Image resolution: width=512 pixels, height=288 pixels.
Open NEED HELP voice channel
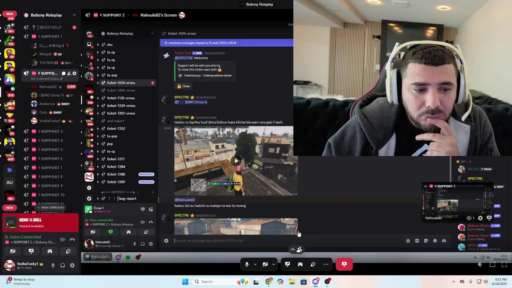pyautogui.click(x=50, y=27)
